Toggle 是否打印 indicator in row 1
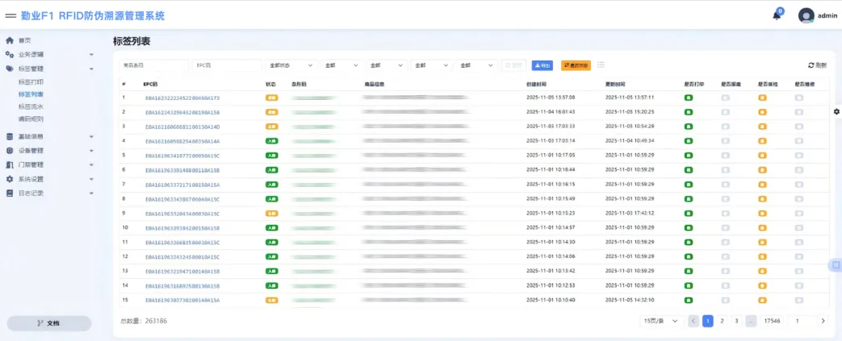This screenshot has height=341, width=842. click(x=689, y=98)
